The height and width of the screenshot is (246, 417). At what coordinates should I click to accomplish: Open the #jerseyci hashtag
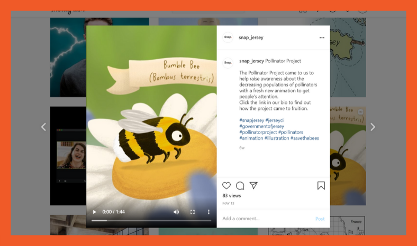[275, 120]
